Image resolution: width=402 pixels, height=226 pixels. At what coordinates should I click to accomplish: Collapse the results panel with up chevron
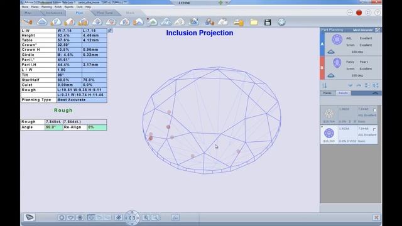point(375,94)
